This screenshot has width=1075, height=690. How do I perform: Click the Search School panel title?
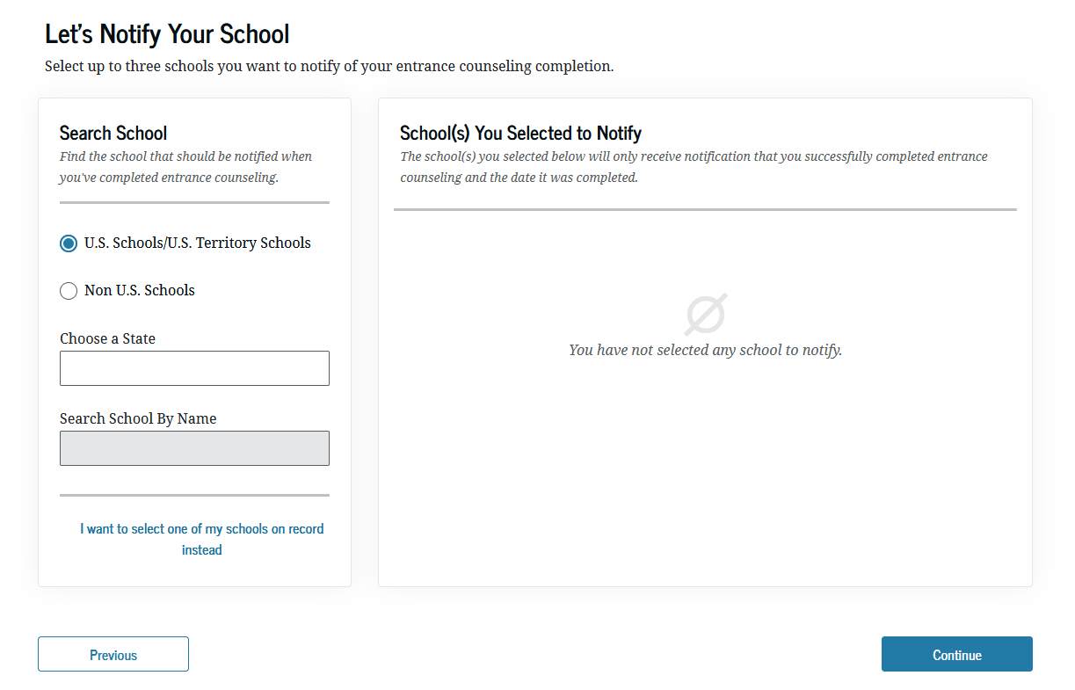pyautogui.click(x=113, y=133)
